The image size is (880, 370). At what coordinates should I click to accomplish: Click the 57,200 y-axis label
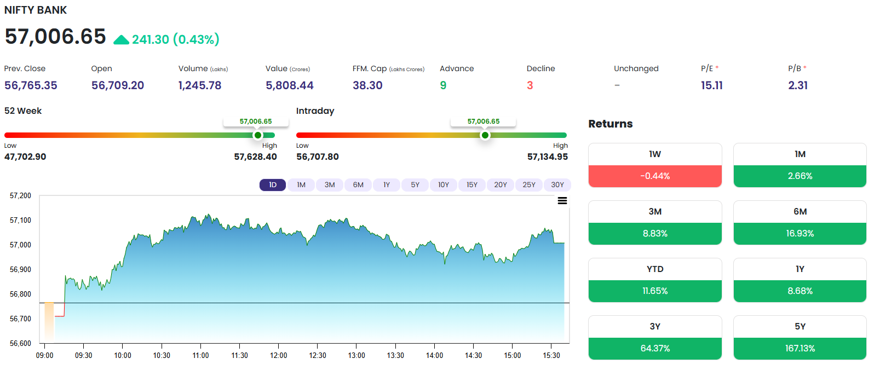(21, 195)
